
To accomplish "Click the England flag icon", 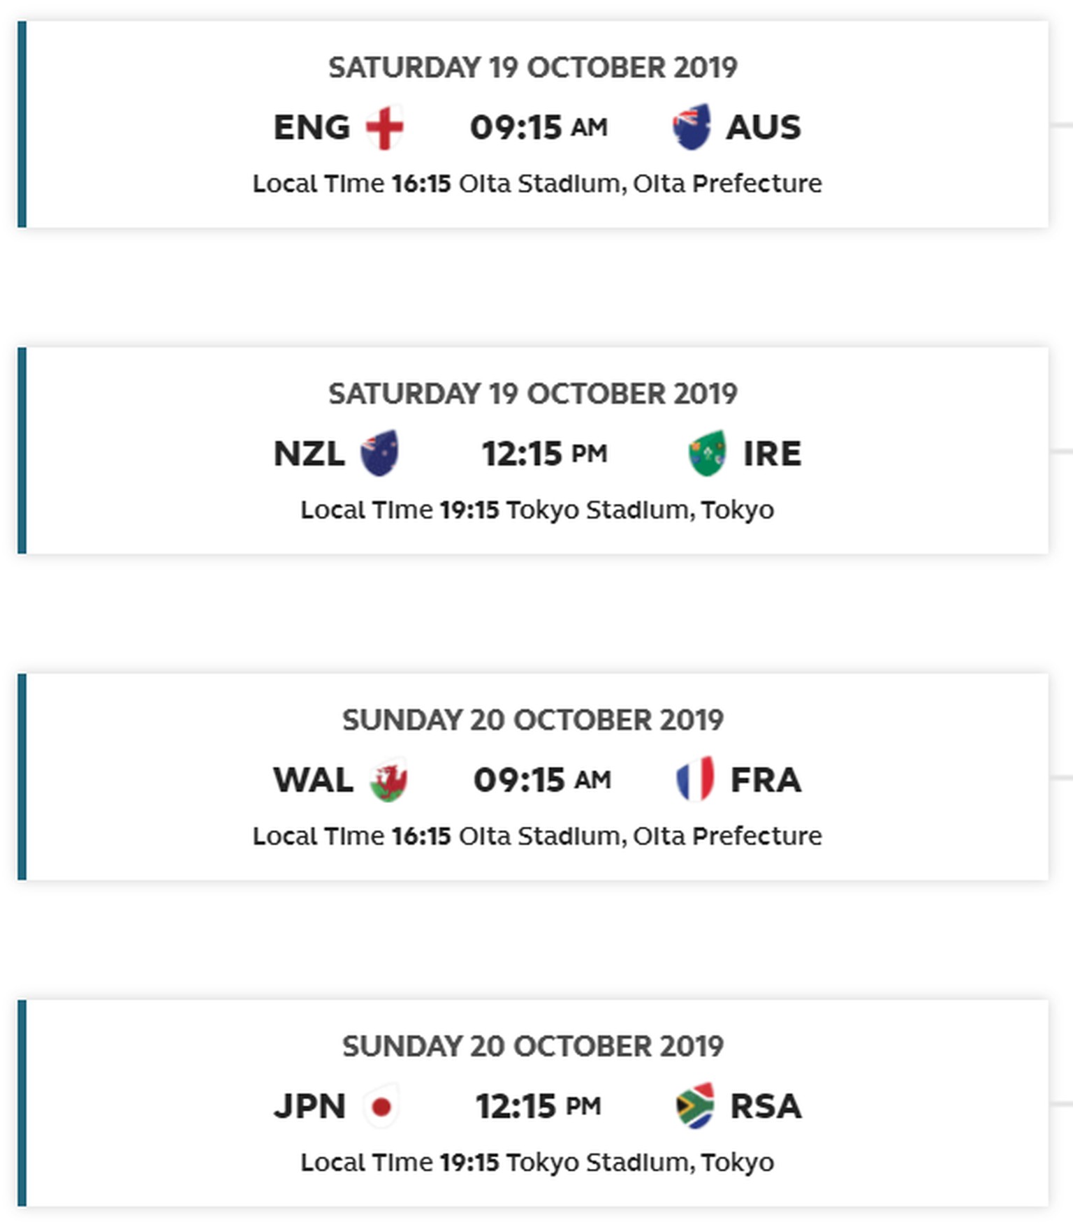I will point(384,127).
